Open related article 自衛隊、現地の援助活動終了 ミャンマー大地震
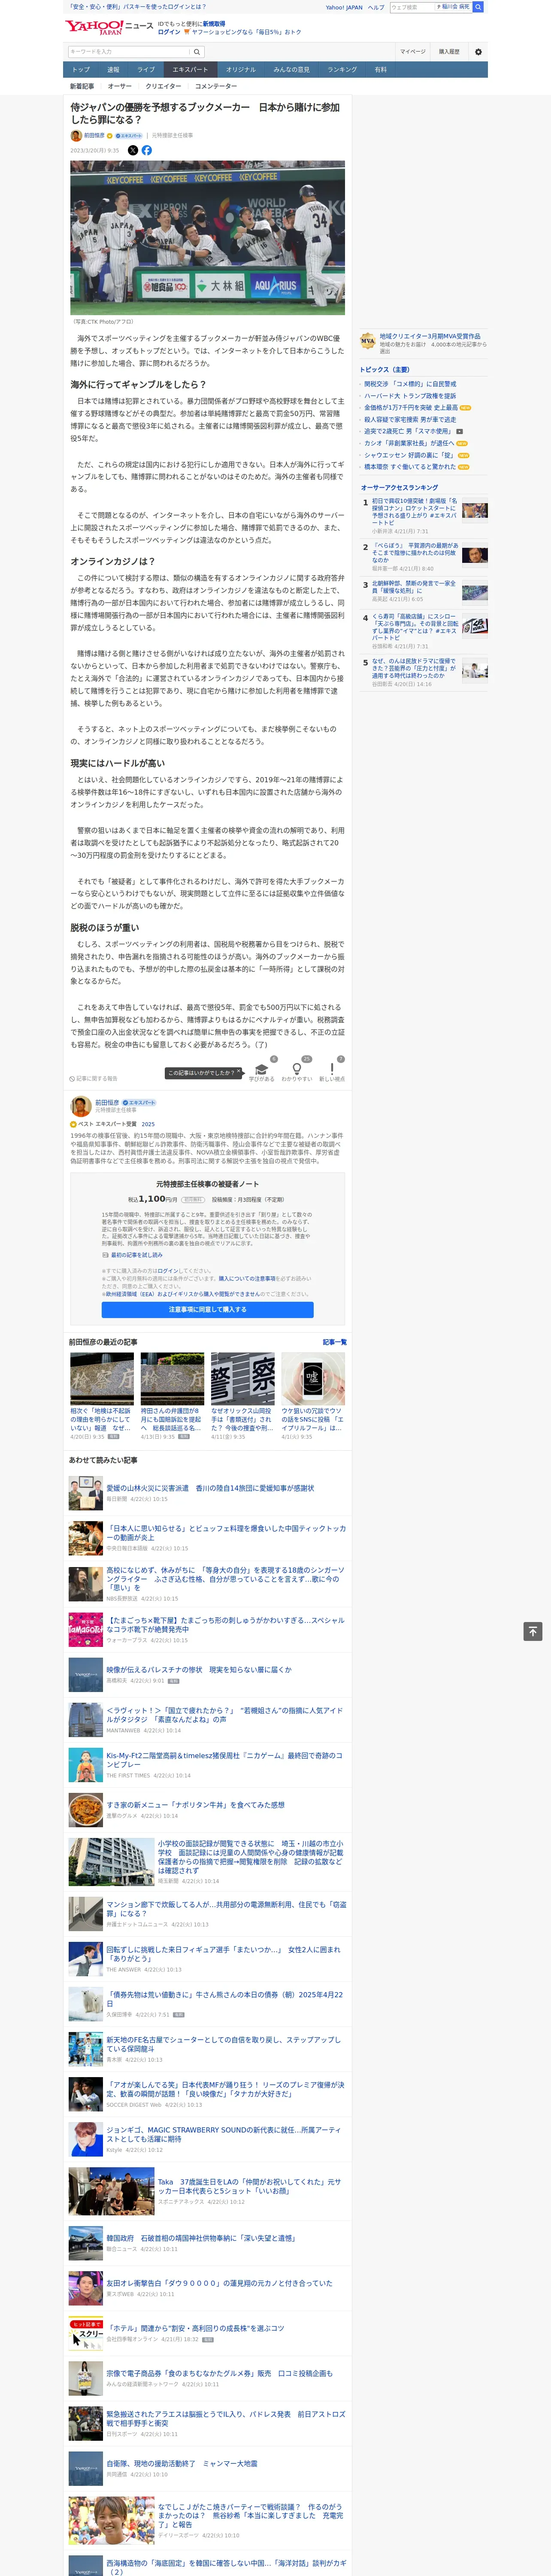Viewport: 551px width, 2576px height. point(182,2463)
